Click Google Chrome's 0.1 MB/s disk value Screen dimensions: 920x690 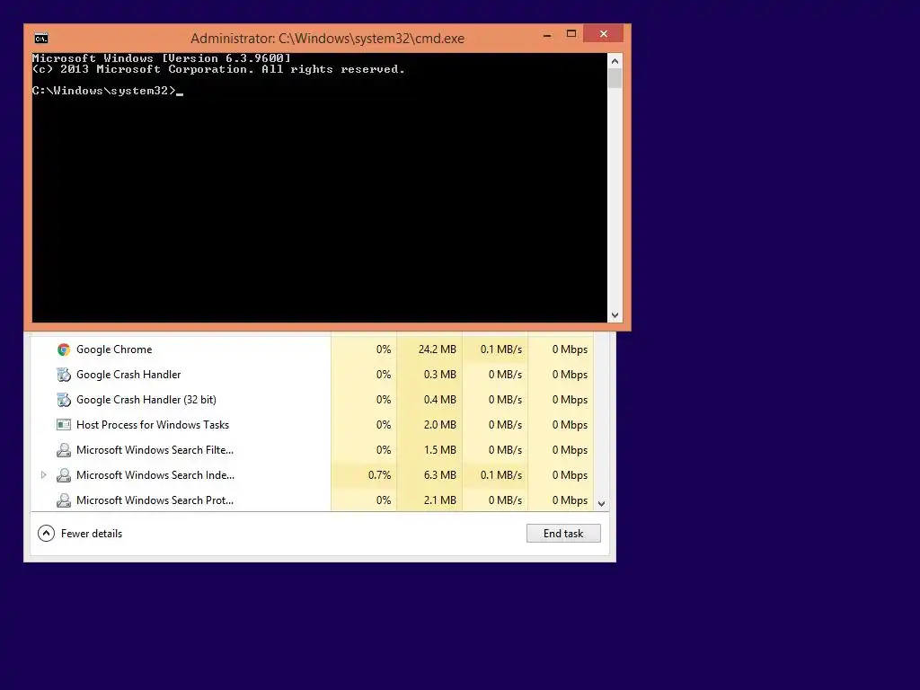pos(501,349)
